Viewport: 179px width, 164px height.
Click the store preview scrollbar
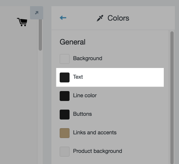[40, 35]
